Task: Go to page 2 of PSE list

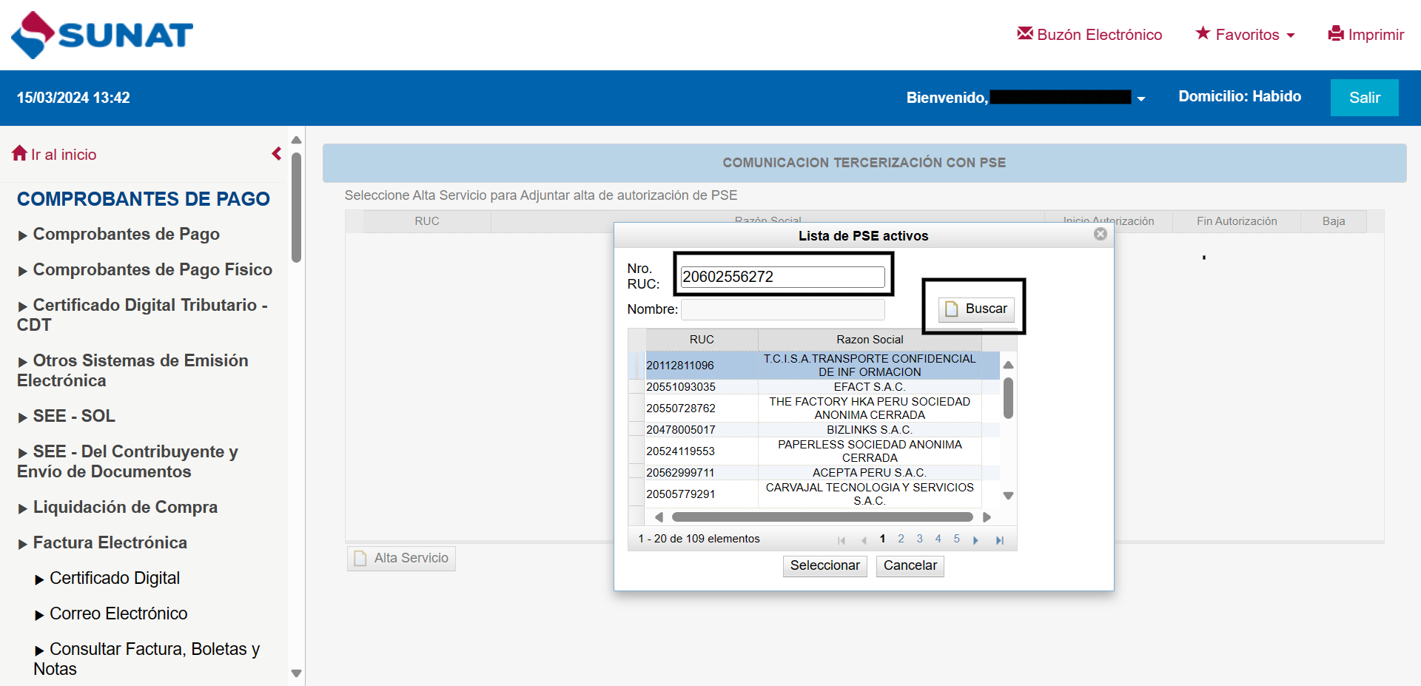Action: (901, 539)
